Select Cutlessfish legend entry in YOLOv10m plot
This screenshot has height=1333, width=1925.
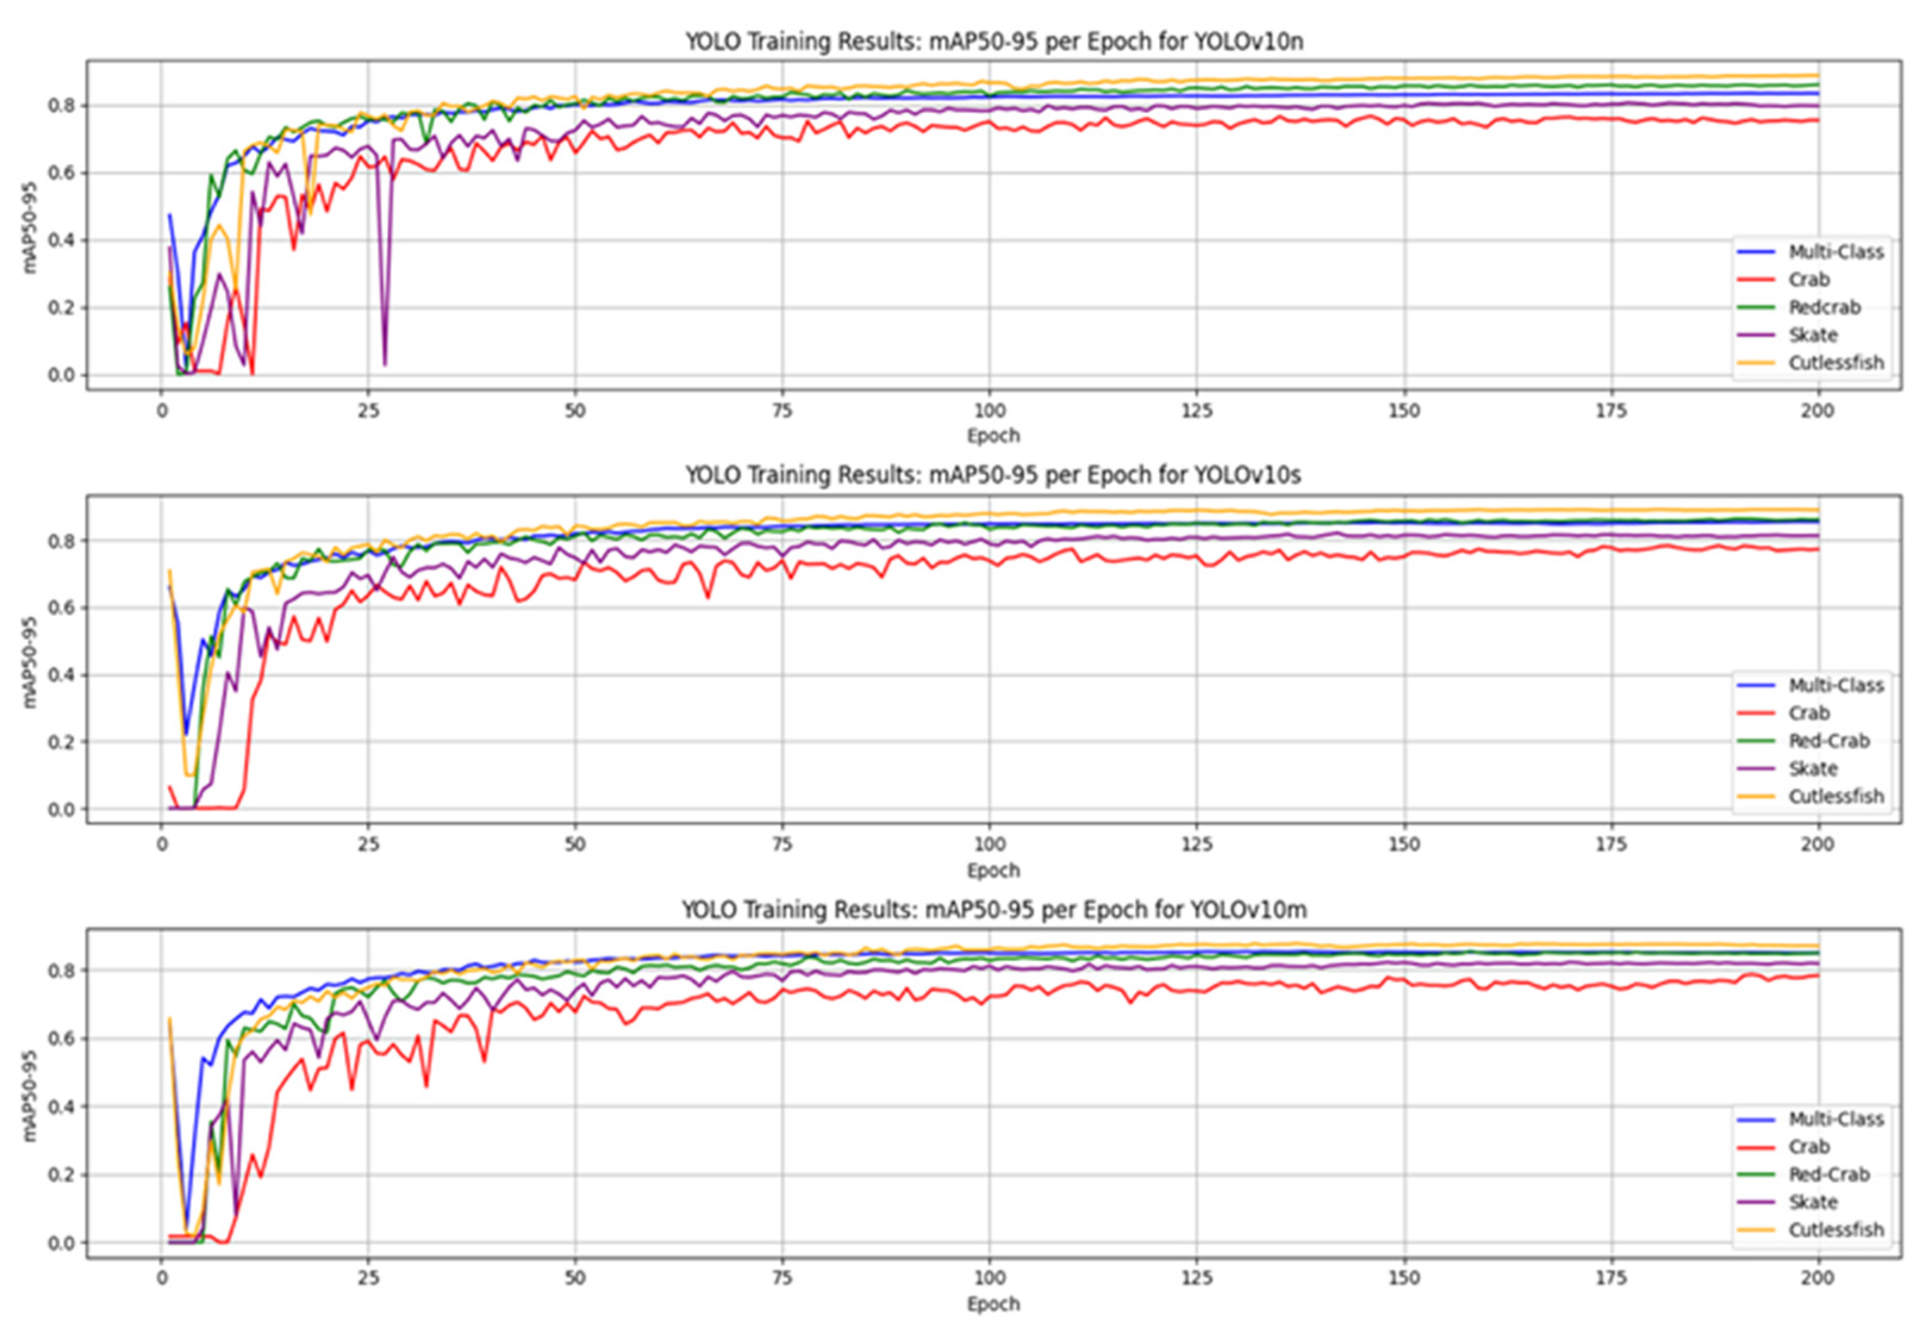[1834, 1229]
